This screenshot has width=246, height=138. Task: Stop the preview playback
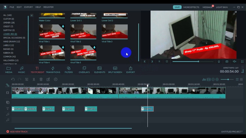(x=167, y=62)
